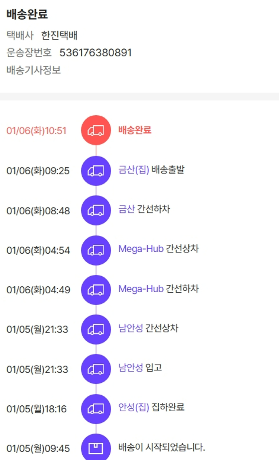Viewport: 279px width, 460px height.
Task: Click the red 01/06(화)10:51 timestamp
Action: pos(36,131)
